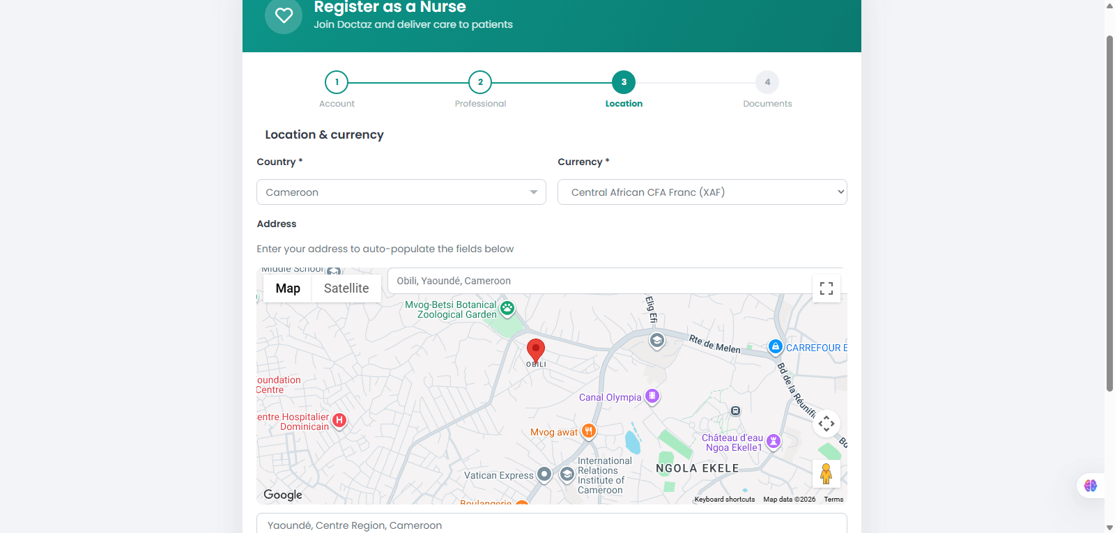The width and height of the screenshot is (1115, 533).
Task: Switch the map to Map view
Action: [288, 288]
